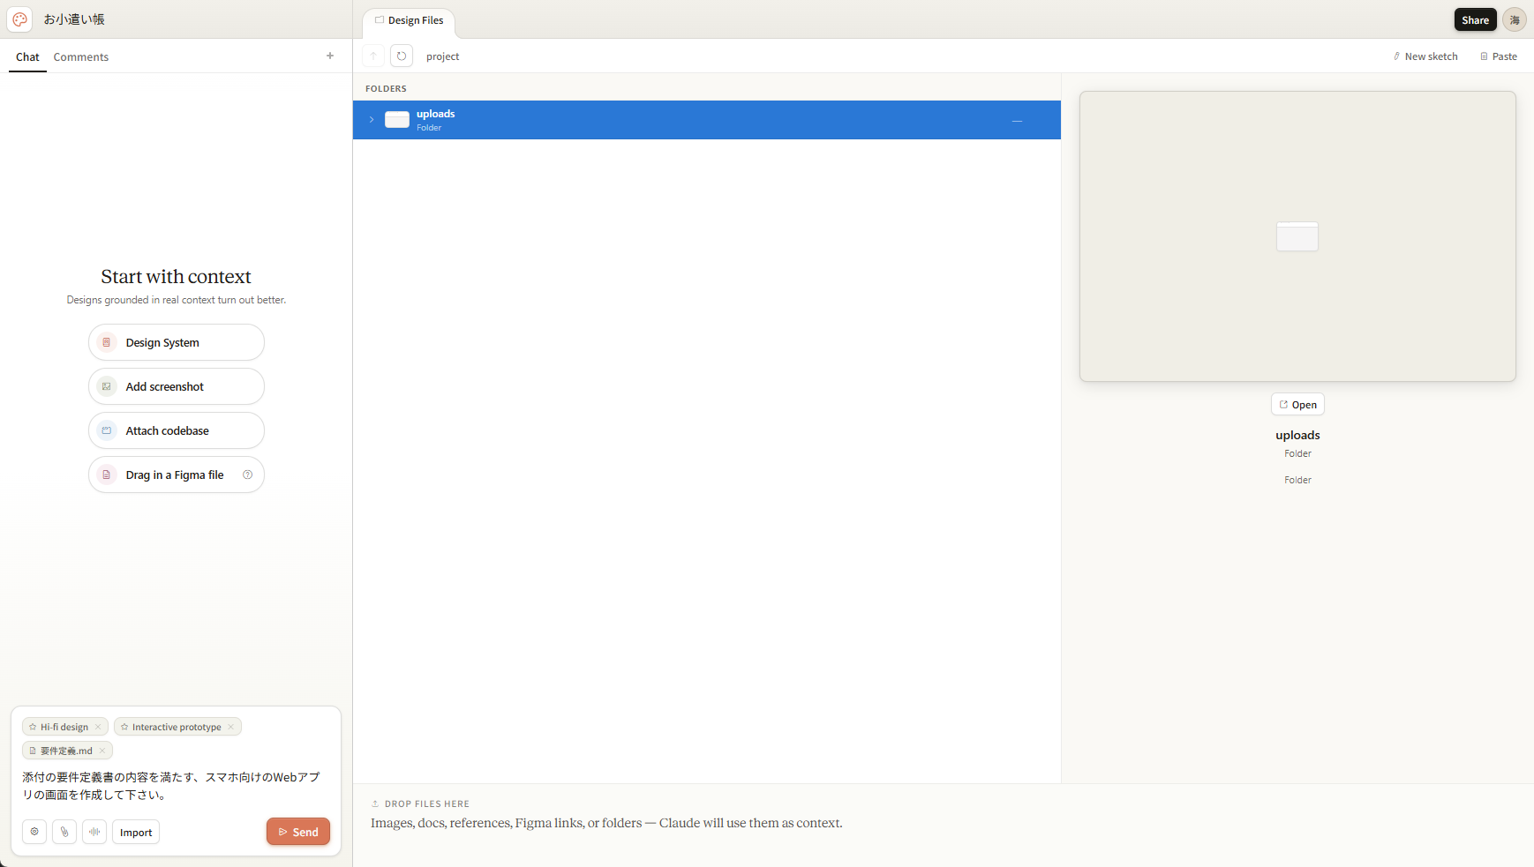Image resolution: width=1534 pixels, height=867 pixels.
Task: Start a new chat with plus icon
Action: point(330,56)
